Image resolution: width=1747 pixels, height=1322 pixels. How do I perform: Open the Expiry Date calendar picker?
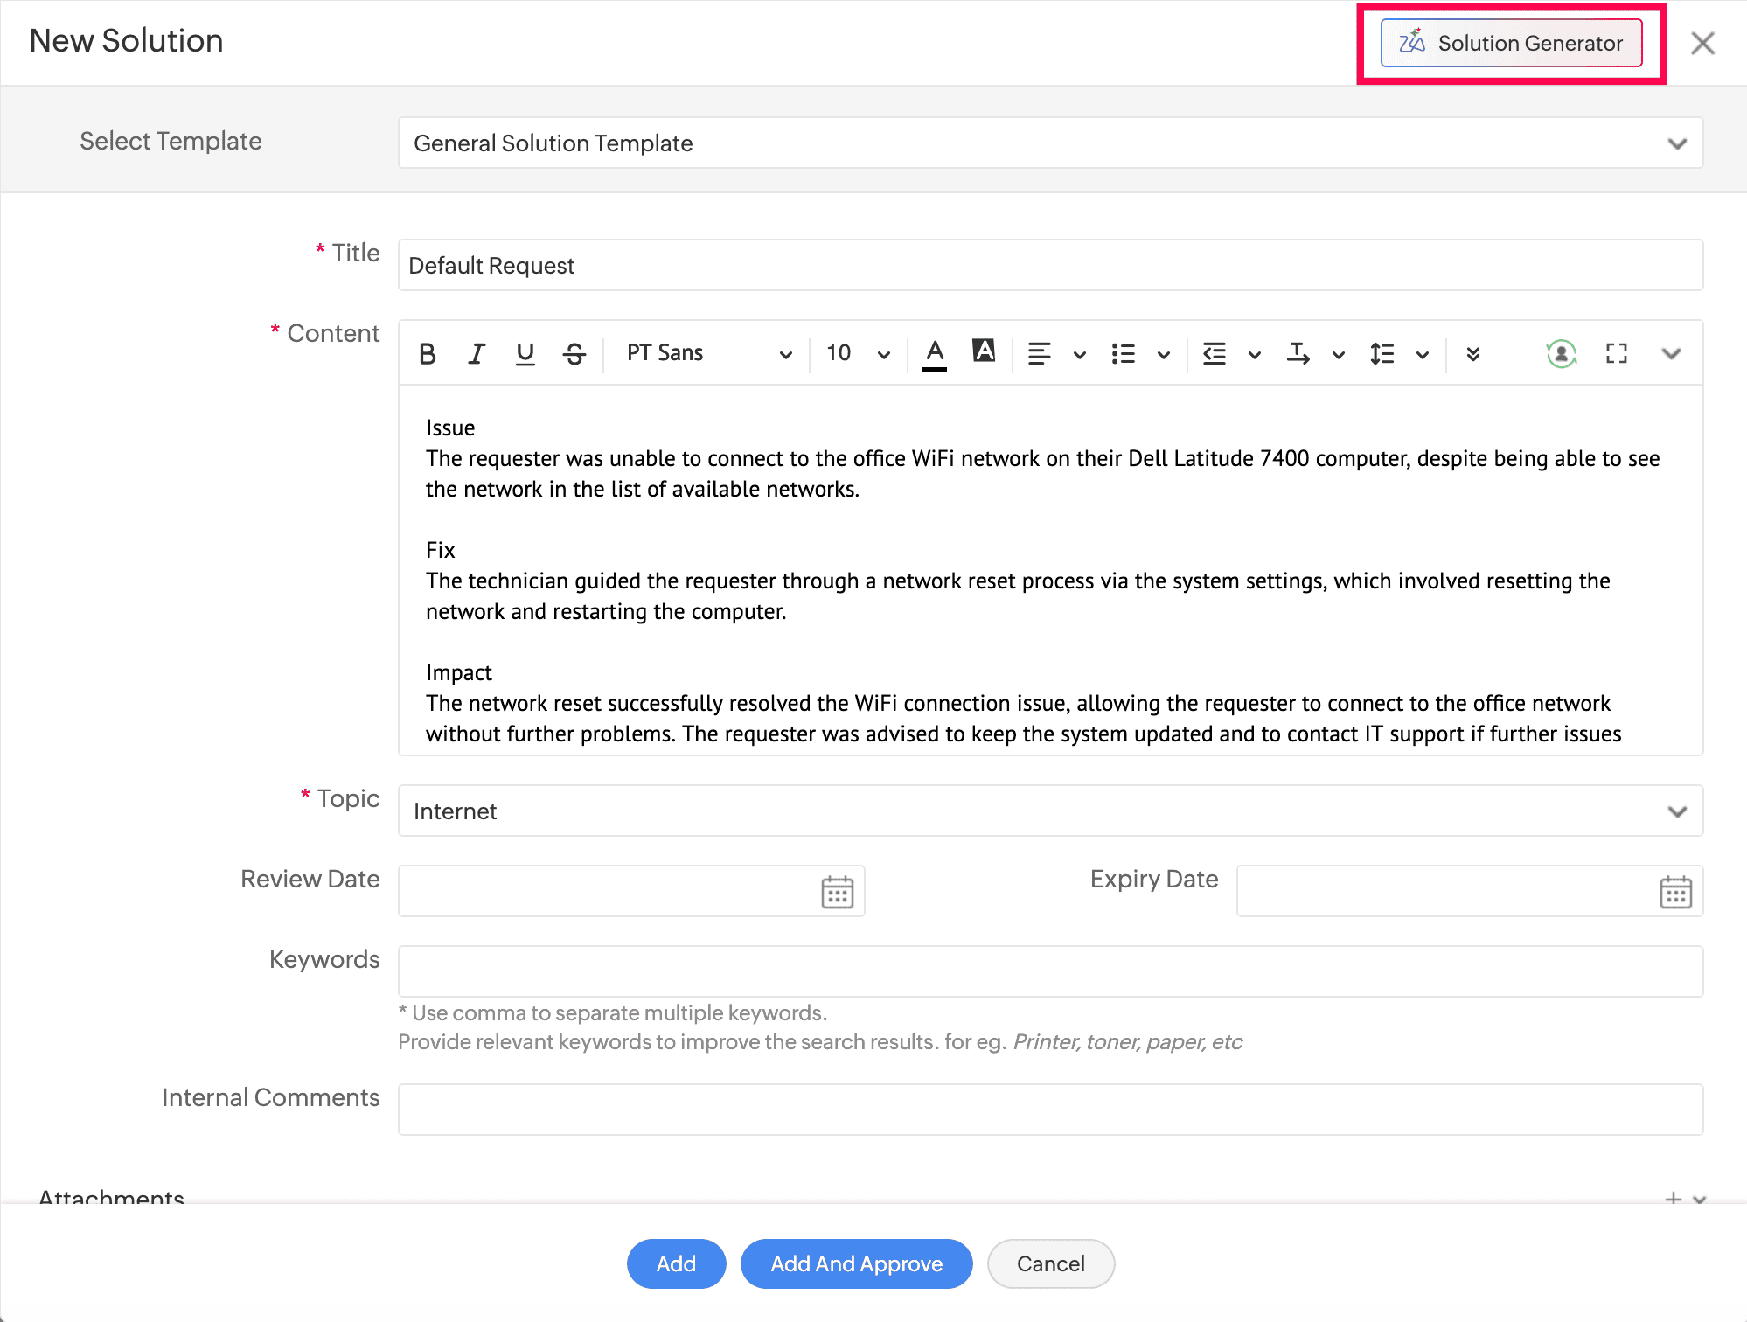pyautogui.click(x=1675, y=892)
